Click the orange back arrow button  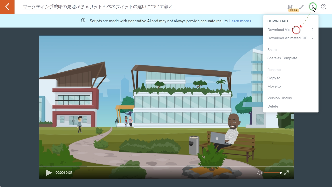[7, 7]
